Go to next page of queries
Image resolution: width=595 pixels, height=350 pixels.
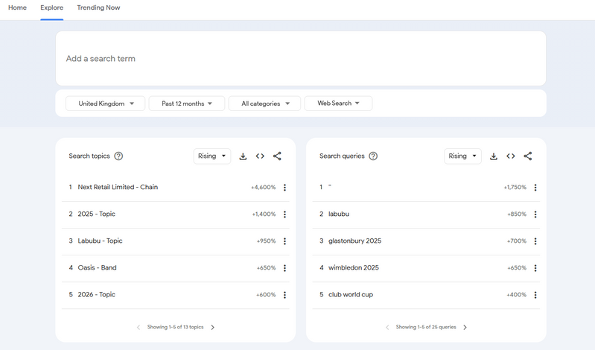point(465,327)
